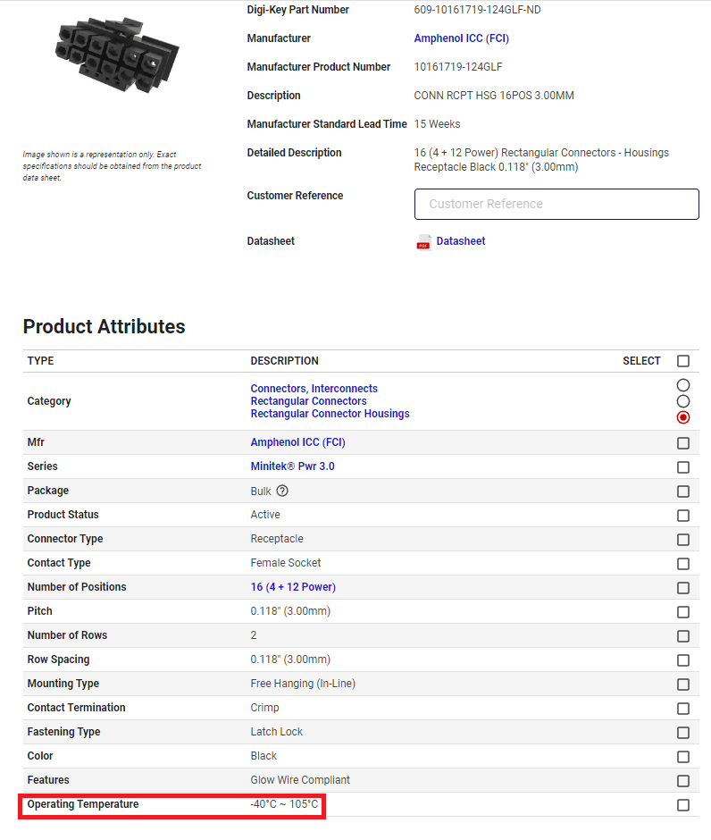711x840 pixels.
Task: Check the Mounting Type row checkbox
Action: 683,685
